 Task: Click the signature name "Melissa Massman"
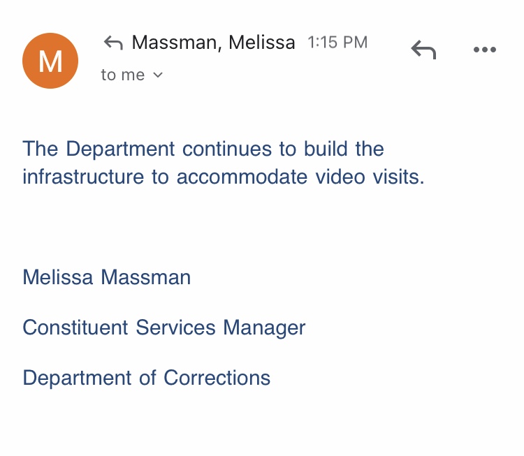pos(107,277)
